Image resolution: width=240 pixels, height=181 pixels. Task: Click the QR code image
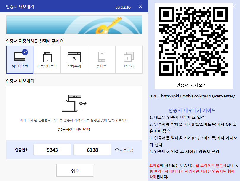(193, 41)
